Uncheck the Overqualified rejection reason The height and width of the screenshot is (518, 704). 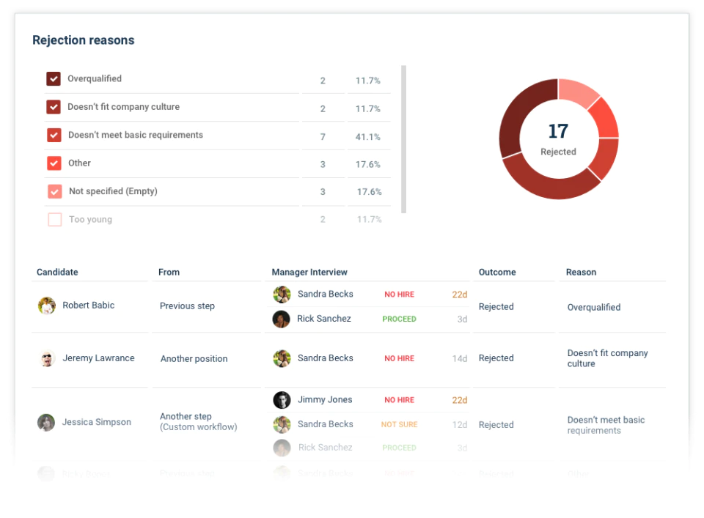[x=54, y=79]
